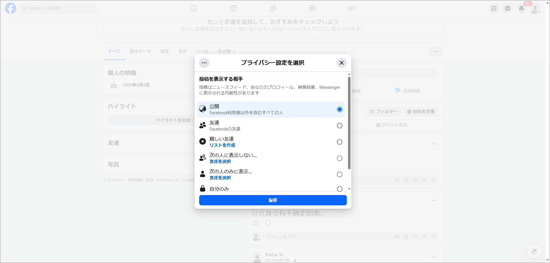The image size is (550, 263).
Task: Switch to the すべて tab
Action: point(114,51)
